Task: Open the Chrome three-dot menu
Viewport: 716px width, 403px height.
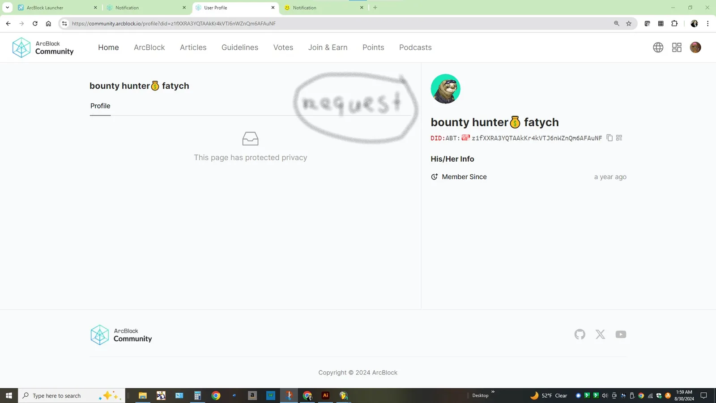Action: tap(707, 24)
